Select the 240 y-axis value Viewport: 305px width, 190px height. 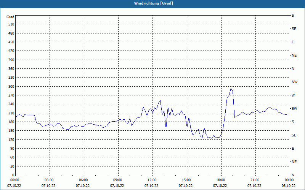(11, 104)
